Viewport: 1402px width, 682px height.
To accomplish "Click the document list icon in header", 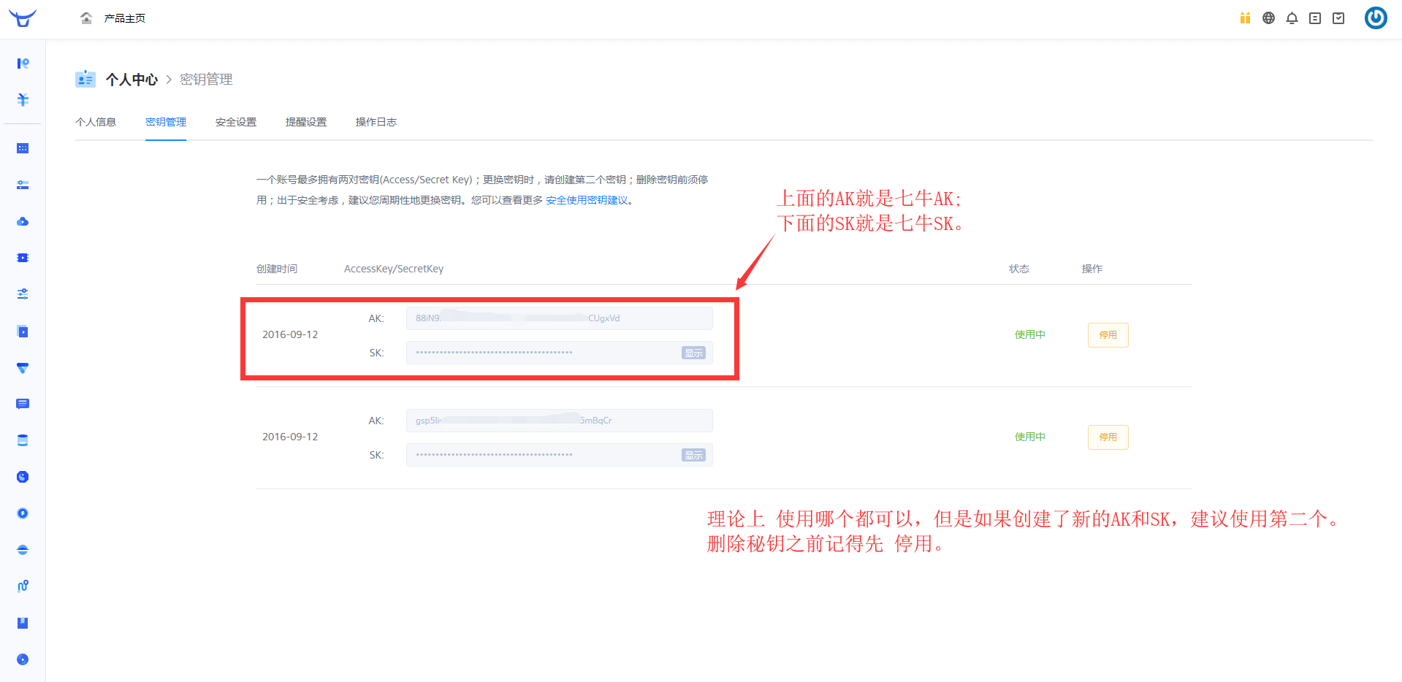I will [1315, 18].
